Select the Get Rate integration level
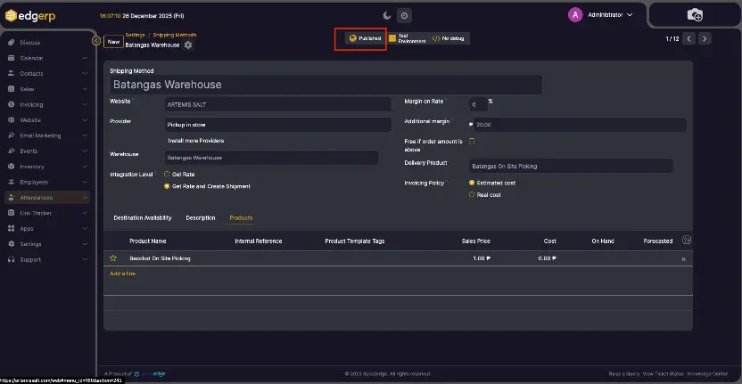 tap(167, 174)
